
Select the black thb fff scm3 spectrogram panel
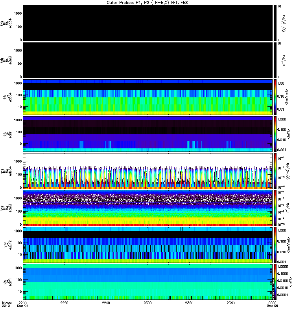pos(148,60)
